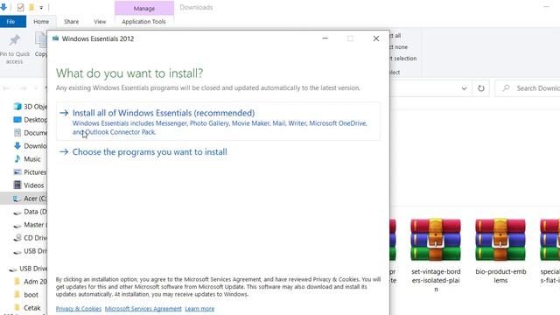Click the Pictures icon in sidebar
This screenshot has height=315, width=560.
(17, 172)
